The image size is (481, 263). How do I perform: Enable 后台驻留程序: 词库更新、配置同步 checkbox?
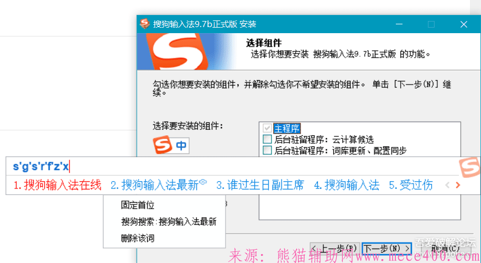point(268,150)
